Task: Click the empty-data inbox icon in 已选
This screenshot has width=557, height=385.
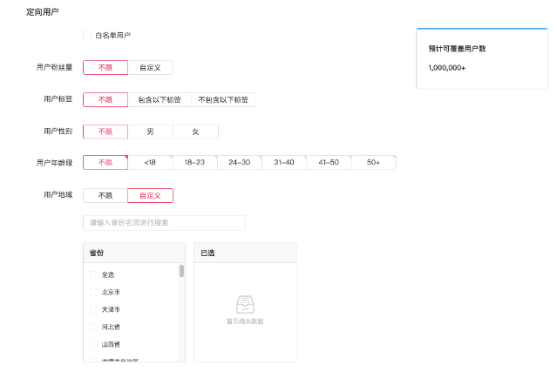Action: click(x=245, y=305)
